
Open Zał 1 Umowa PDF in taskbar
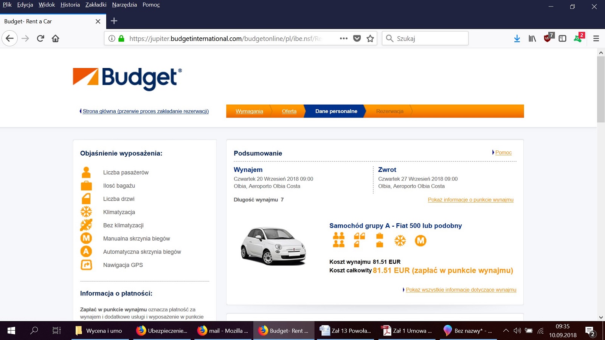[x=408, y=331]
